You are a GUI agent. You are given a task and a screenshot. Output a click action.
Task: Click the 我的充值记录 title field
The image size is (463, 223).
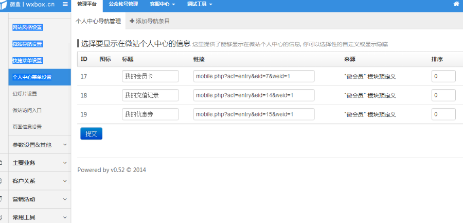coord(150,95)
